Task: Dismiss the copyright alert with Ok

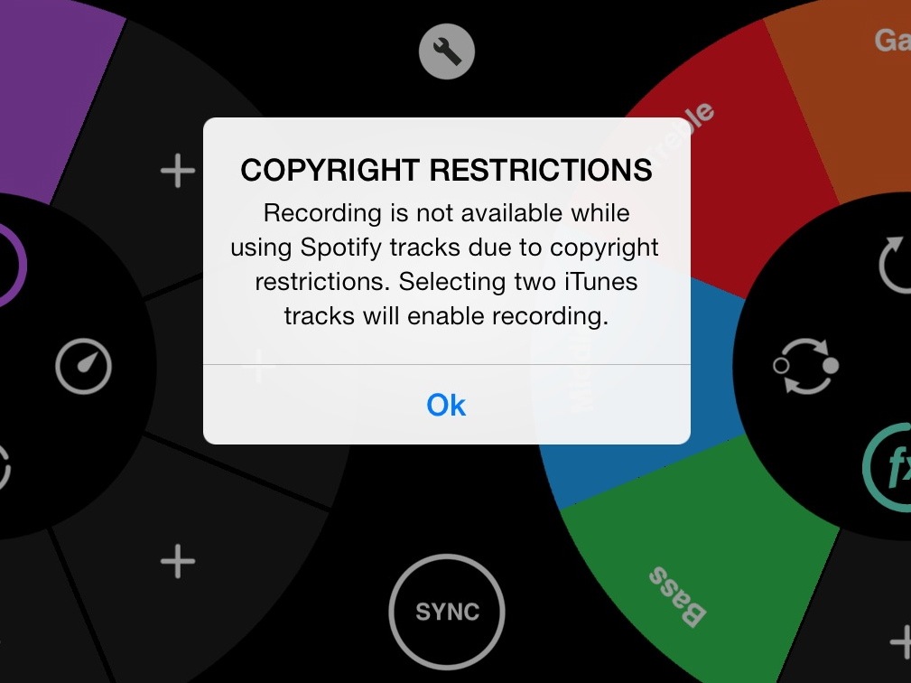Action: coord(447,405)
